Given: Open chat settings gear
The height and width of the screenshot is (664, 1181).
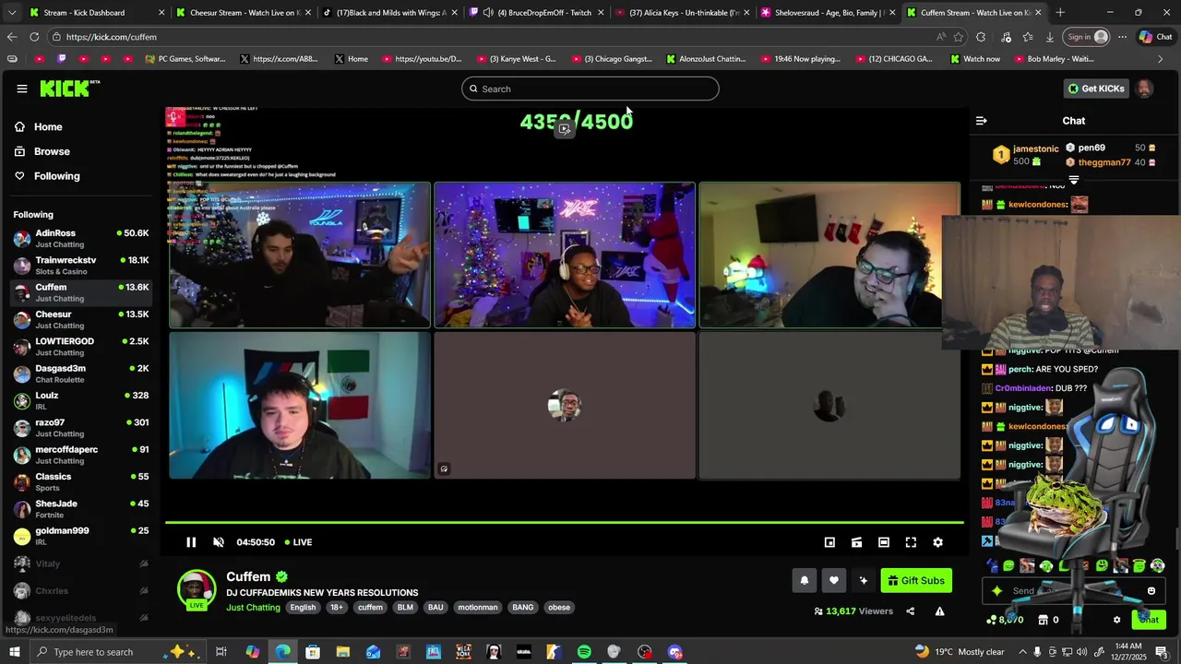Looking at the screenshot, I should [x=1116, y=620].
